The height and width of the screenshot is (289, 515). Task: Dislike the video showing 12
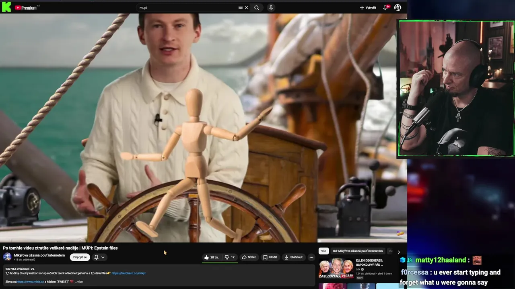230,257
